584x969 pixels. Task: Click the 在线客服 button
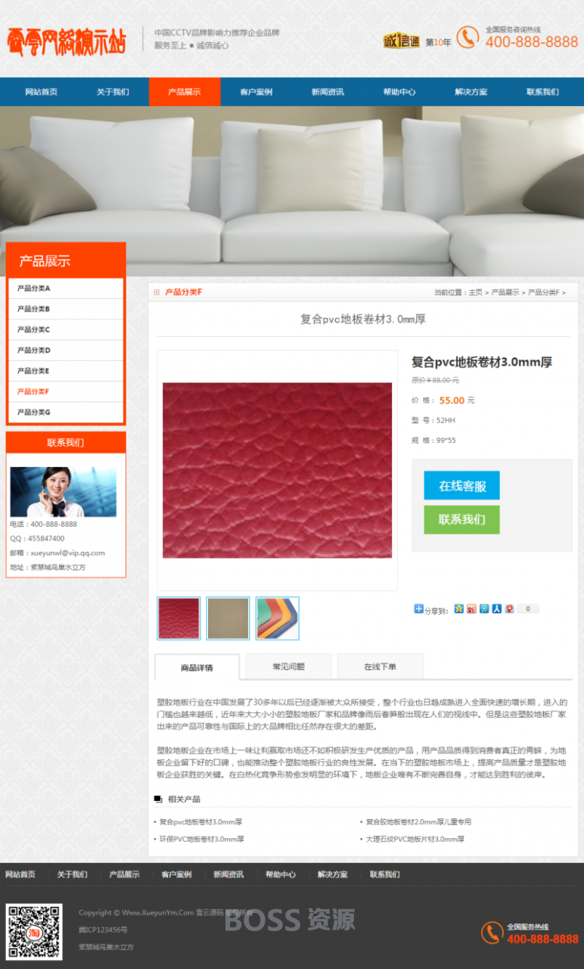[461, 486]
